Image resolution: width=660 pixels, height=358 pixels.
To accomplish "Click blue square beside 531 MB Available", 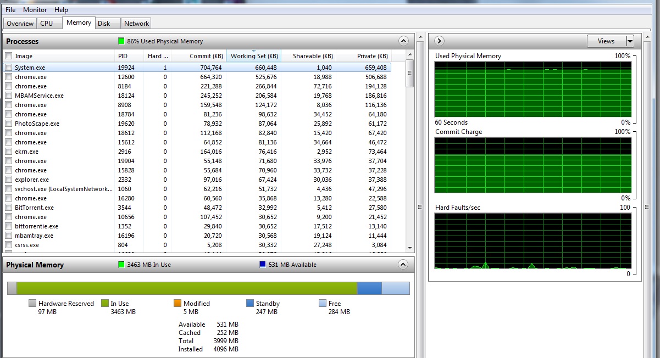I will click(x=263, y=265).
